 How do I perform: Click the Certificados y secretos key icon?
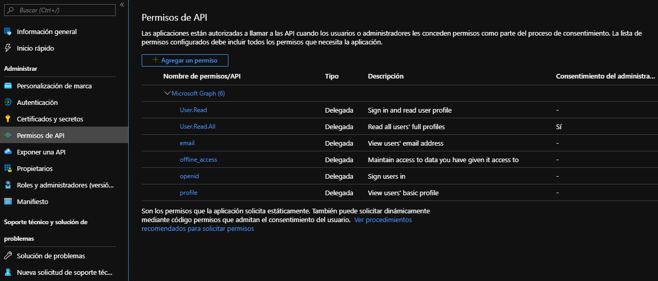pyautogui.click(x=8, y=119)
